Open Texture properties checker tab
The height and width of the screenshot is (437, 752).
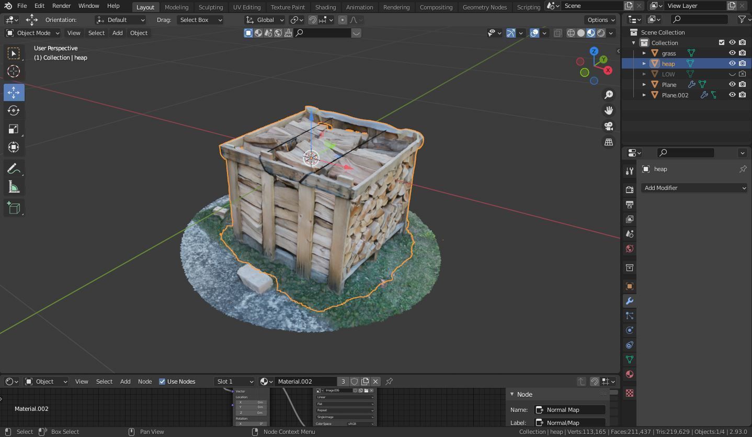click(630, 393)
